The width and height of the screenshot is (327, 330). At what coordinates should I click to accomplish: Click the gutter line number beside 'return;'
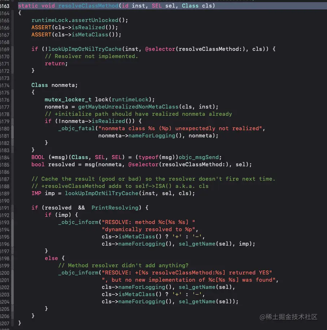(5, 64)
